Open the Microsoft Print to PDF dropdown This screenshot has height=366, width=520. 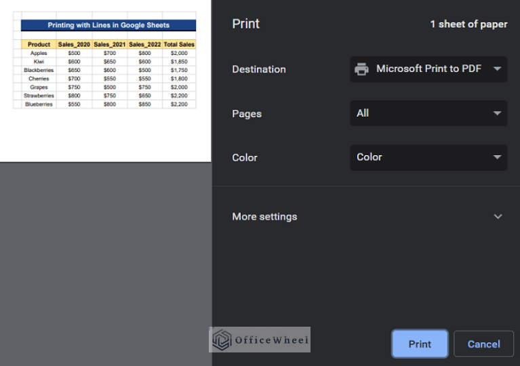(428, 69)
